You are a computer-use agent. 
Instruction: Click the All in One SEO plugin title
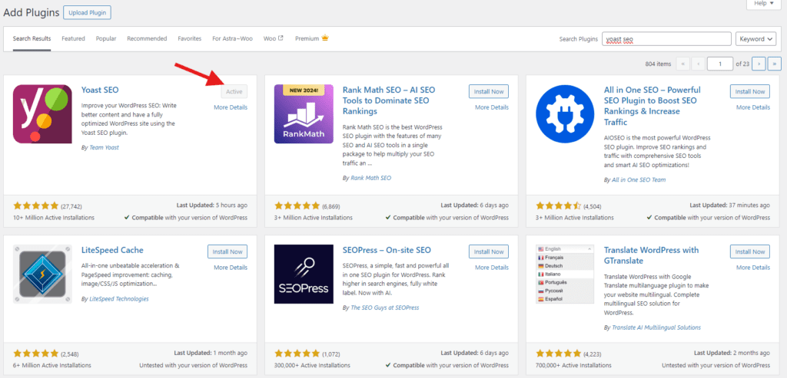[x=652, y=106]
